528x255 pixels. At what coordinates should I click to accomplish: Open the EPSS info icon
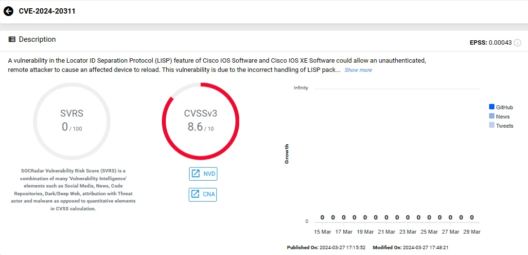pyautogui.click(x=518, y=43)
